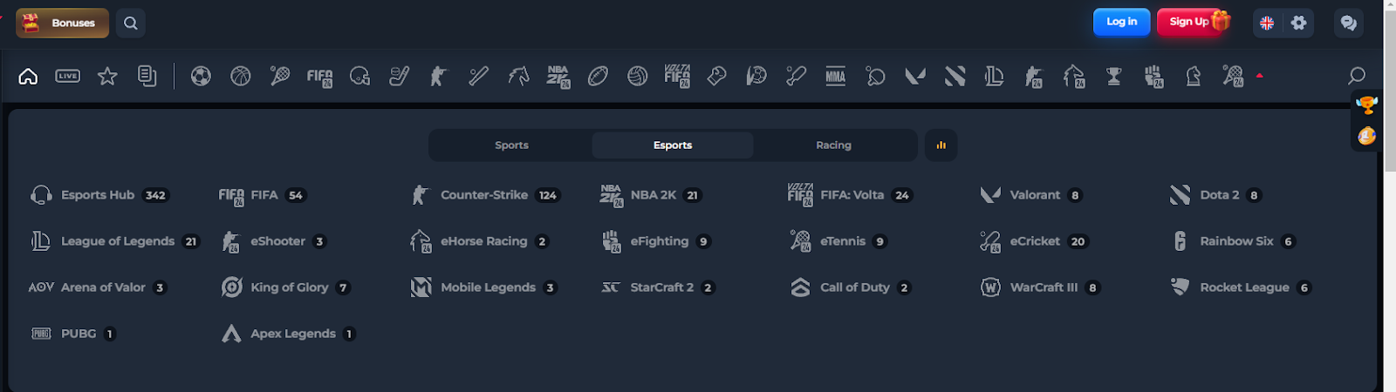Image resolution: width=1396 pixels, height=392 pixels.
Task: Select Valorant icon in top sports bar
Action: click(x=915, y=76)
